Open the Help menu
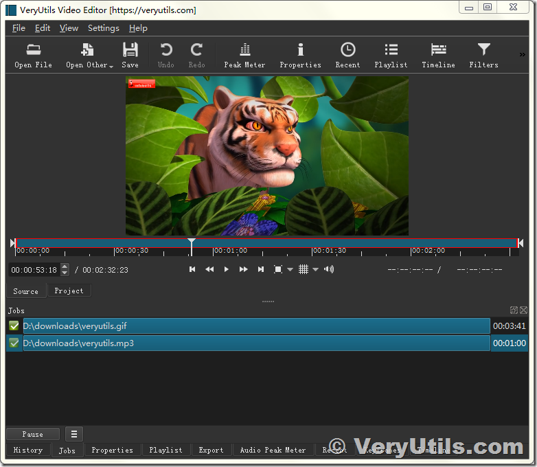The height and width of the screenshot is (467, 537). point(138,28)
